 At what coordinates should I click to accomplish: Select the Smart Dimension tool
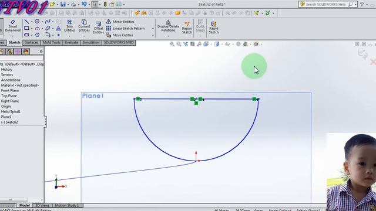[13, 26]
